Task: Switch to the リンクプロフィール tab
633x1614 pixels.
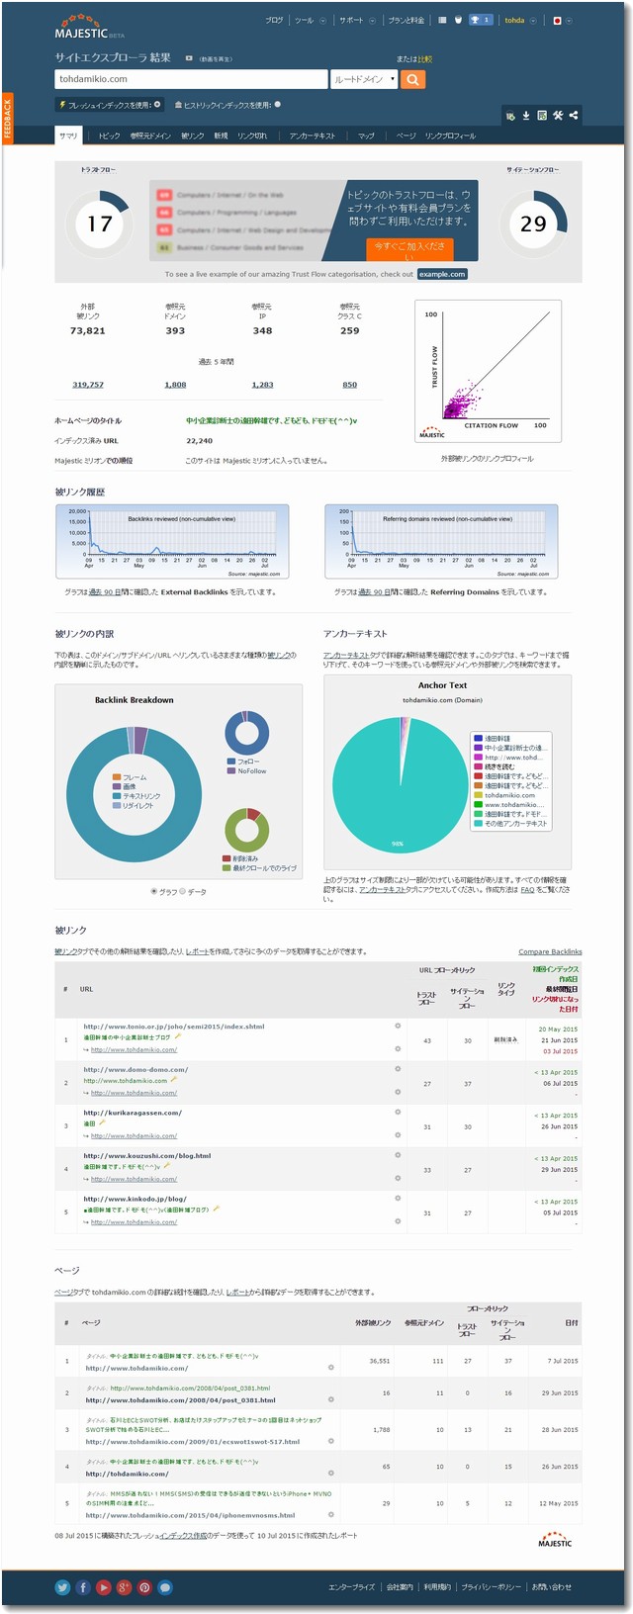Action: click(x=450, y=135)
